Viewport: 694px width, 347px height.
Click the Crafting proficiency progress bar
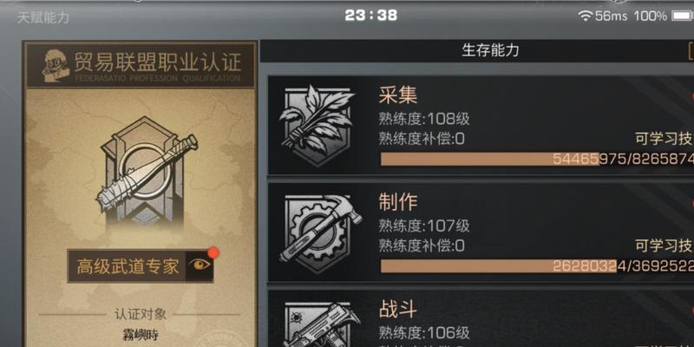pos(537,266)
